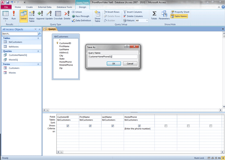
Task: Choose Make Table query type
Action: 32,16
